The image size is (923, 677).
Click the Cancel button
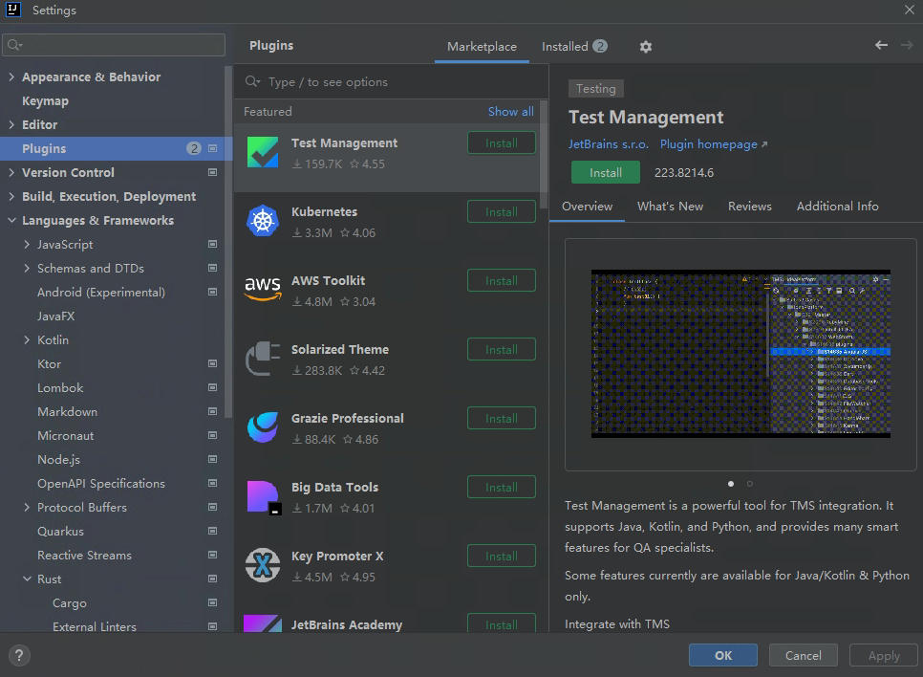click(x=803, y=655)
